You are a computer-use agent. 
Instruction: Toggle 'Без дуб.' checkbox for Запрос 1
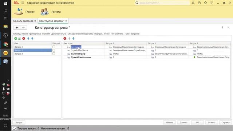pos(54,47)
